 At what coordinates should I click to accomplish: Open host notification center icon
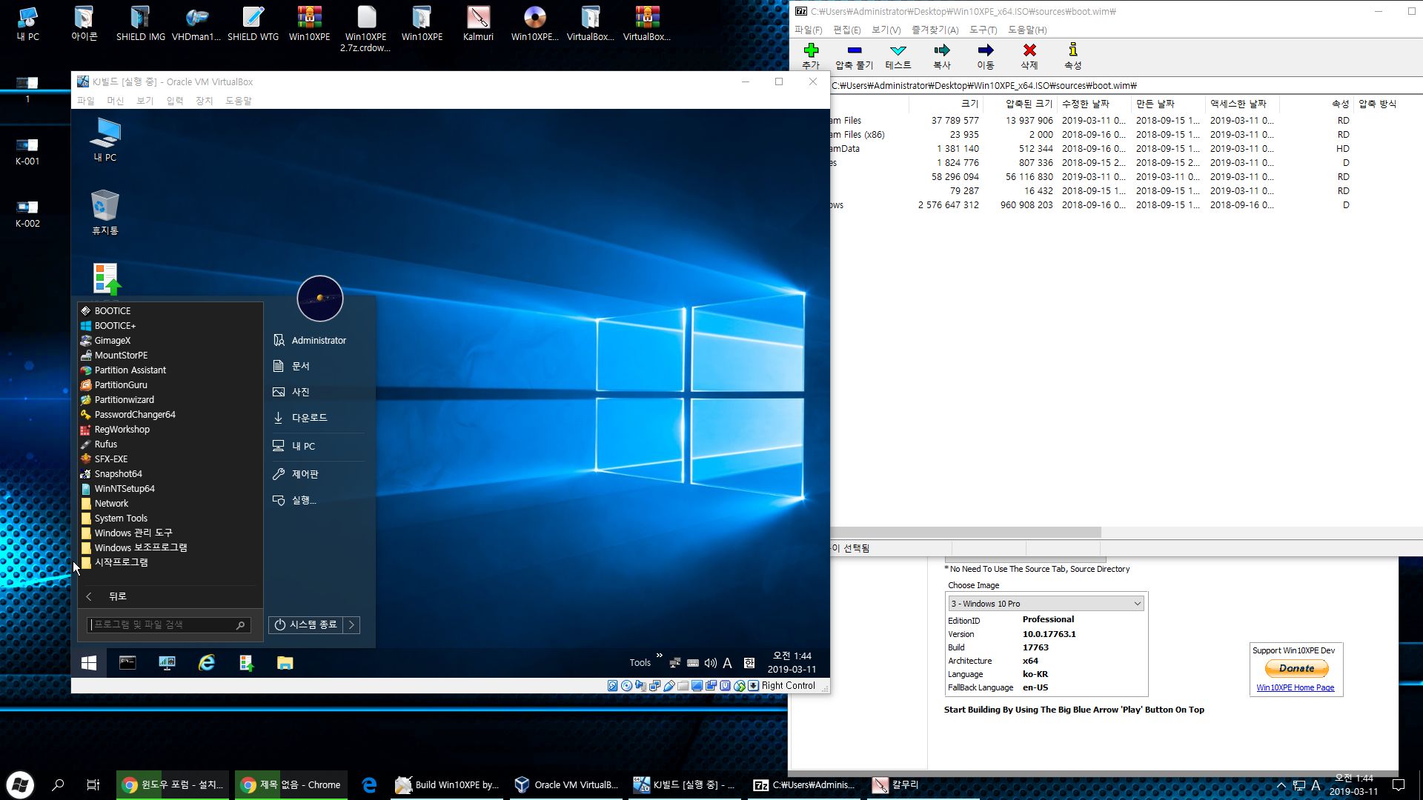tap(1399, 785)
